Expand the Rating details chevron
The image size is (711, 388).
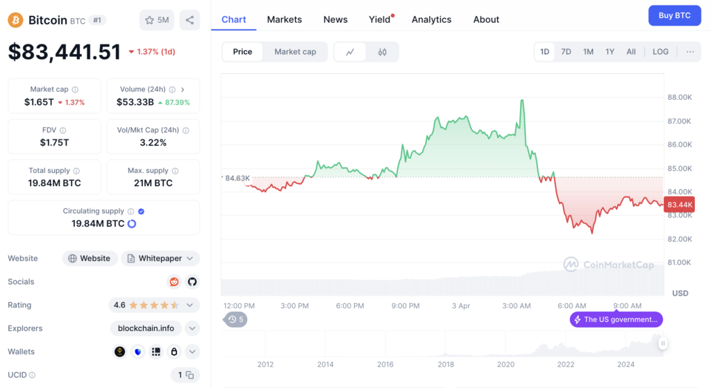pyautogui.click(x=190, y=305)
